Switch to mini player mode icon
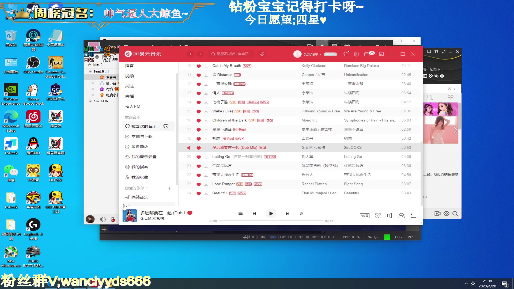Viewport: 514px width, 289px height. [381, 54]
